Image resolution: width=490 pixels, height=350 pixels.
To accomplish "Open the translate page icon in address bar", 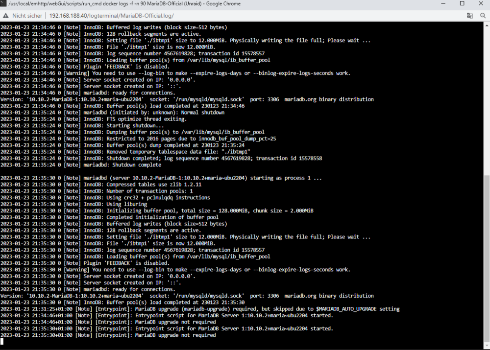I will (470, 16).
